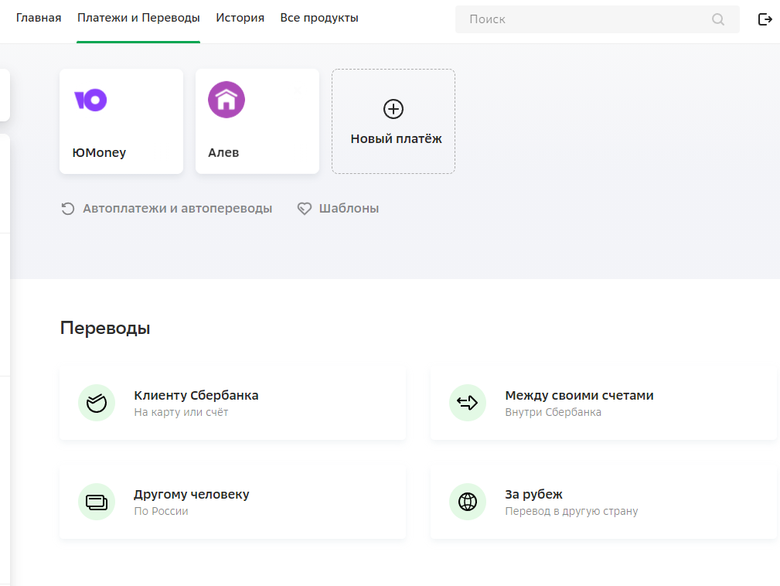Click 'На карту или счёт' subtitle
Screen dimensions: 780x586
(181, 412)
